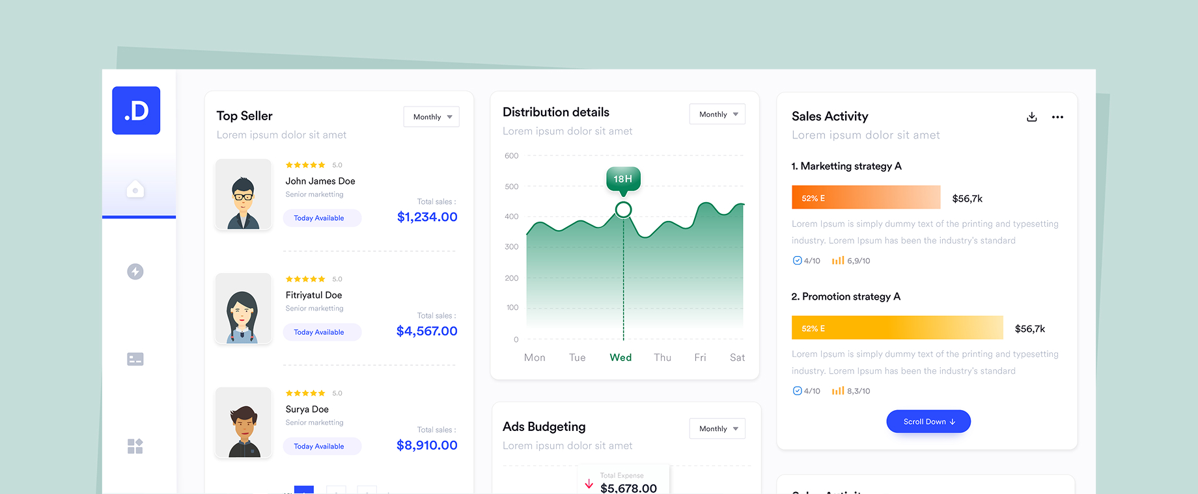Open the card icon in sidebar
Screen dimensions: 1198x494
[x=135, y=359]
